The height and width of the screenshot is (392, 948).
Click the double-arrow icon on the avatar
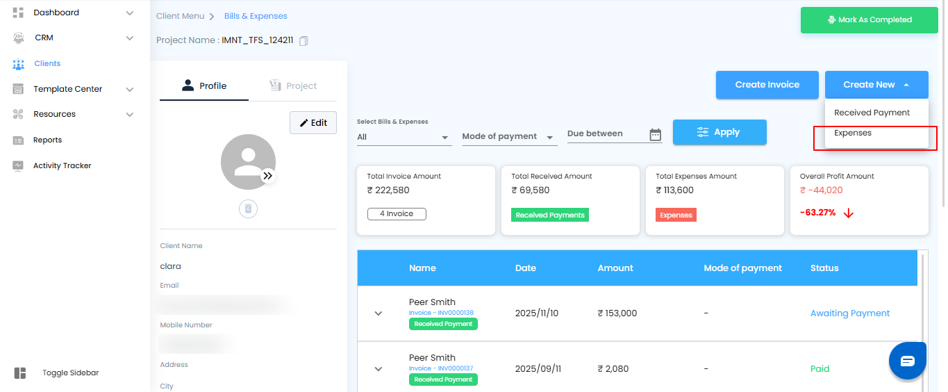268,177
